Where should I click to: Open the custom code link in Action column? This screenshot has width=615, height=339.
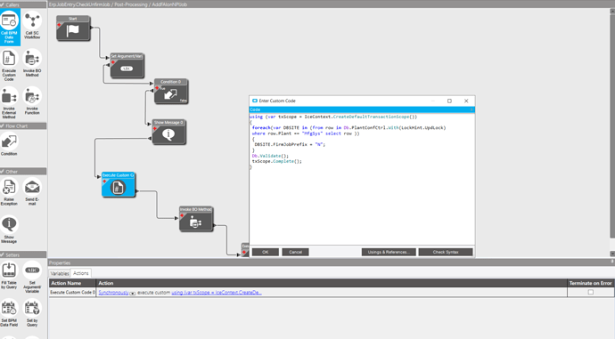click(217, 293)
